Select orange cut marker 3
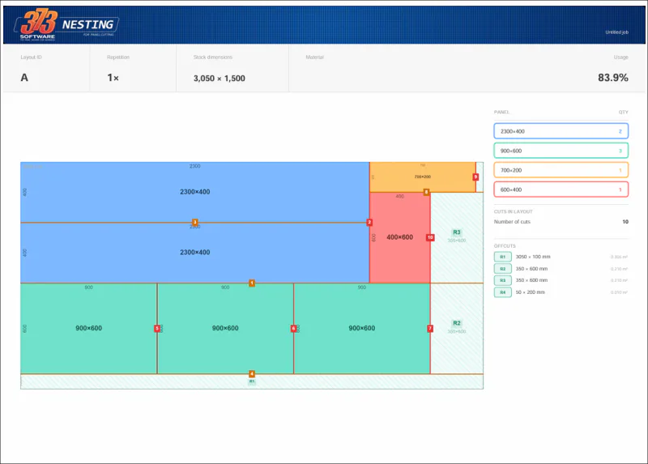Image resolution: width=648 pixels, height=464 pixels. [194, 223]
